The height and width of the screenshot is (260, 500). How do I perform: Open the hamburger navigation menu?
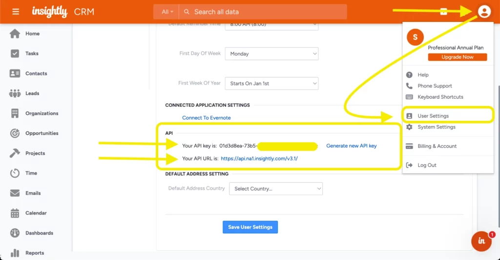16,12
